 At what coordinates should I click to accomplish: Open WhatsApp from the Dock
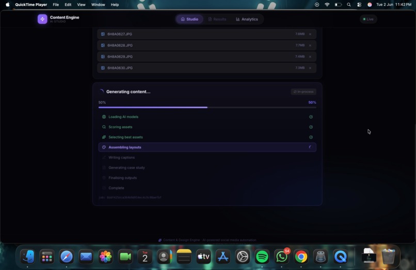(282, 257)
